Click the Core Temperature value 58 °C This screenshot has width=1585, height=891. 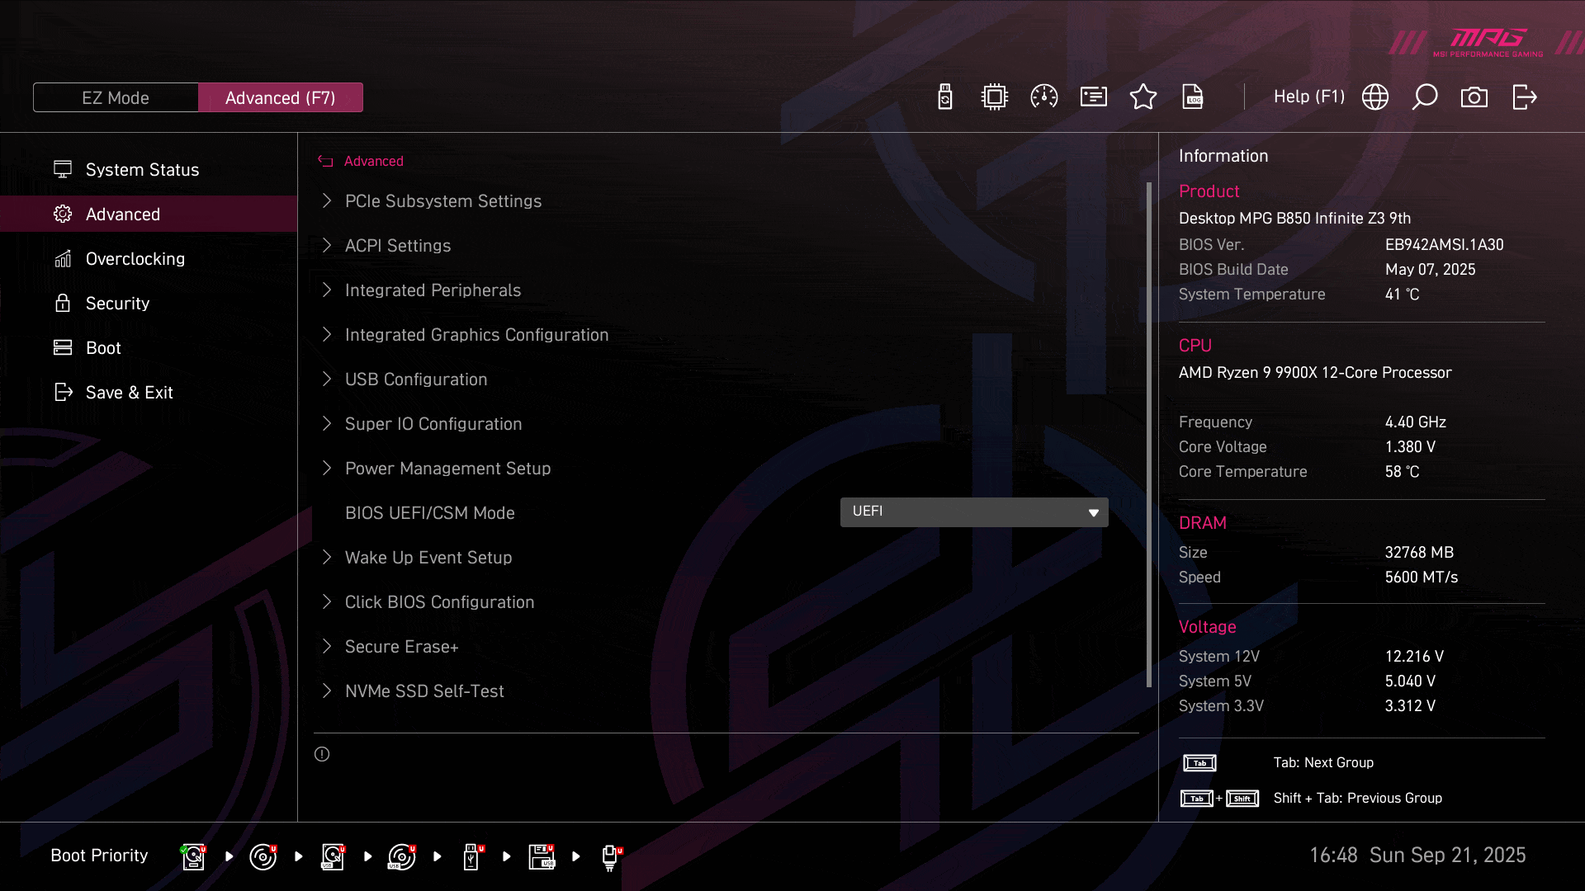pos(1402,471)
